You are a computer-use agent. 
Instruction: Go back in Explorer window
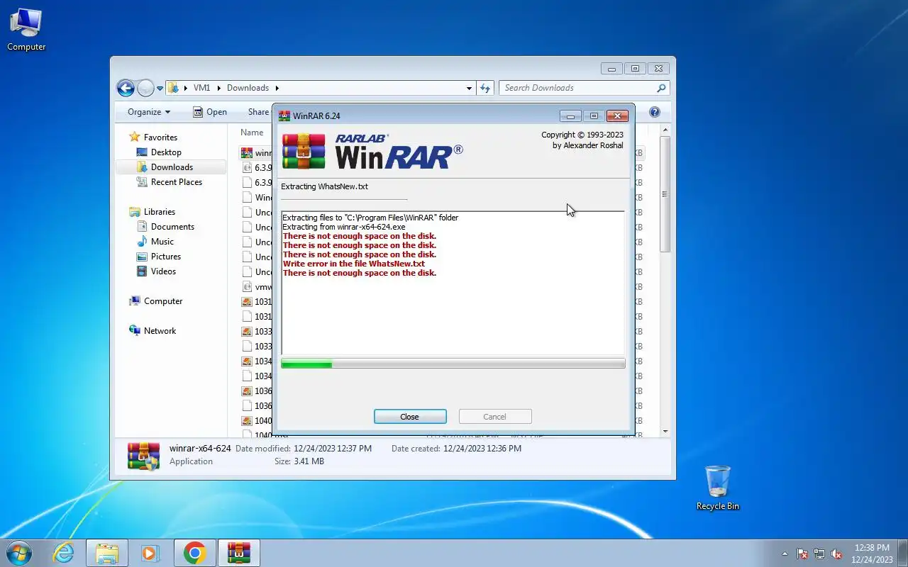coord(126,88)
